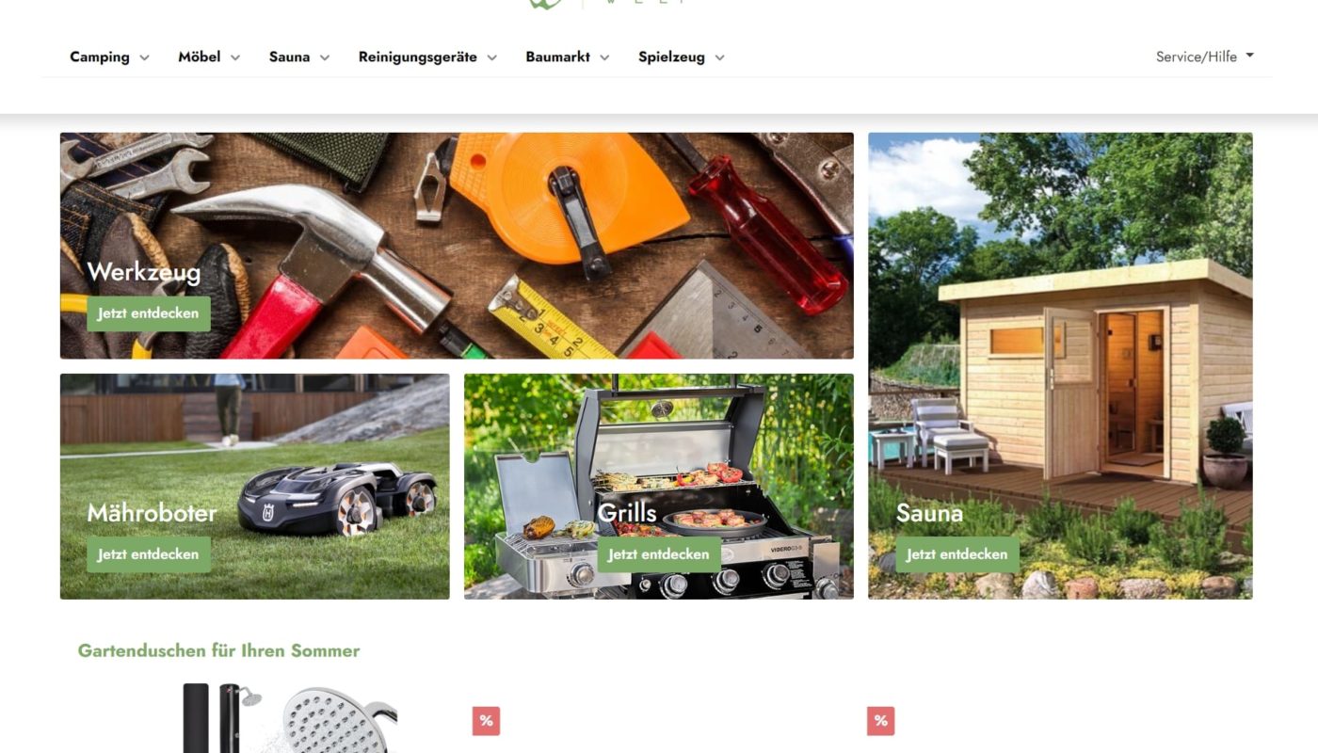Click Jetzt entdecken under Werkzeug
The height and width of the screenshot is (753, 1318).
point(149,313)
